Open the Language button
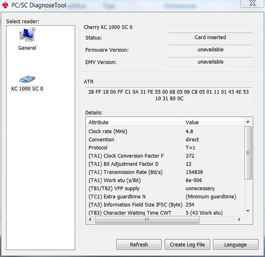 click(235, 245)
